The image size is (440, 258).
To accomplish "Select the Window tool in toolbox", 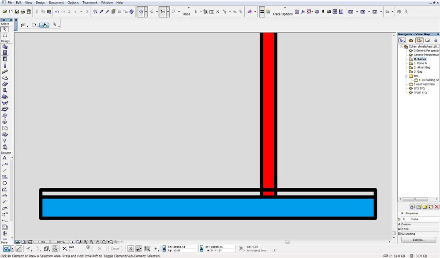I will coord(5,59).
